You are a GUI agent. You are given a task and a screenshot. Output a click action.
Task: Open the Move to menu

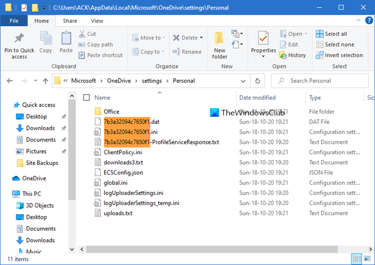coord(149,38)
